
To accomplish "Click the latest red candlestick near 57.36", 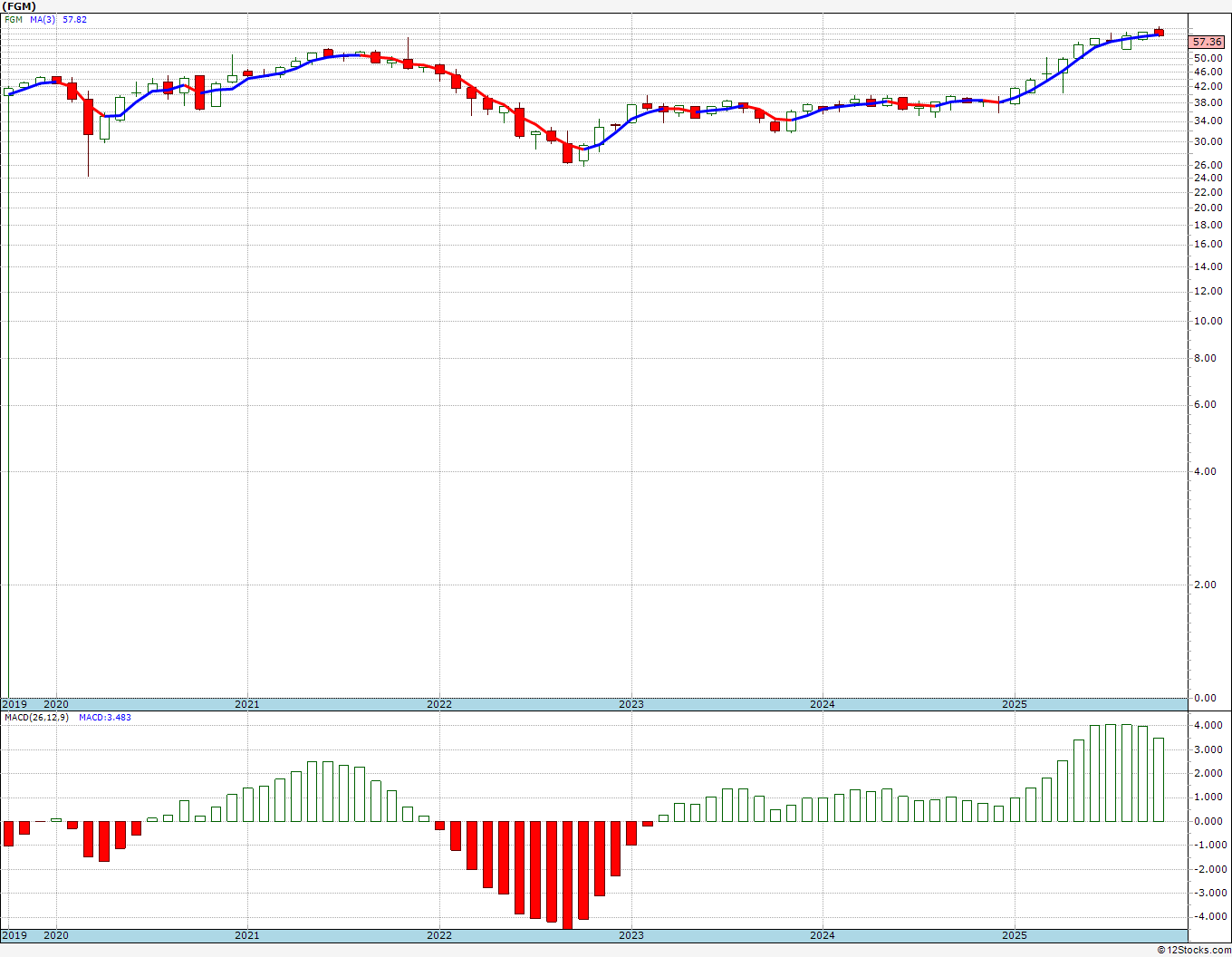I will tap(1159, 33).
